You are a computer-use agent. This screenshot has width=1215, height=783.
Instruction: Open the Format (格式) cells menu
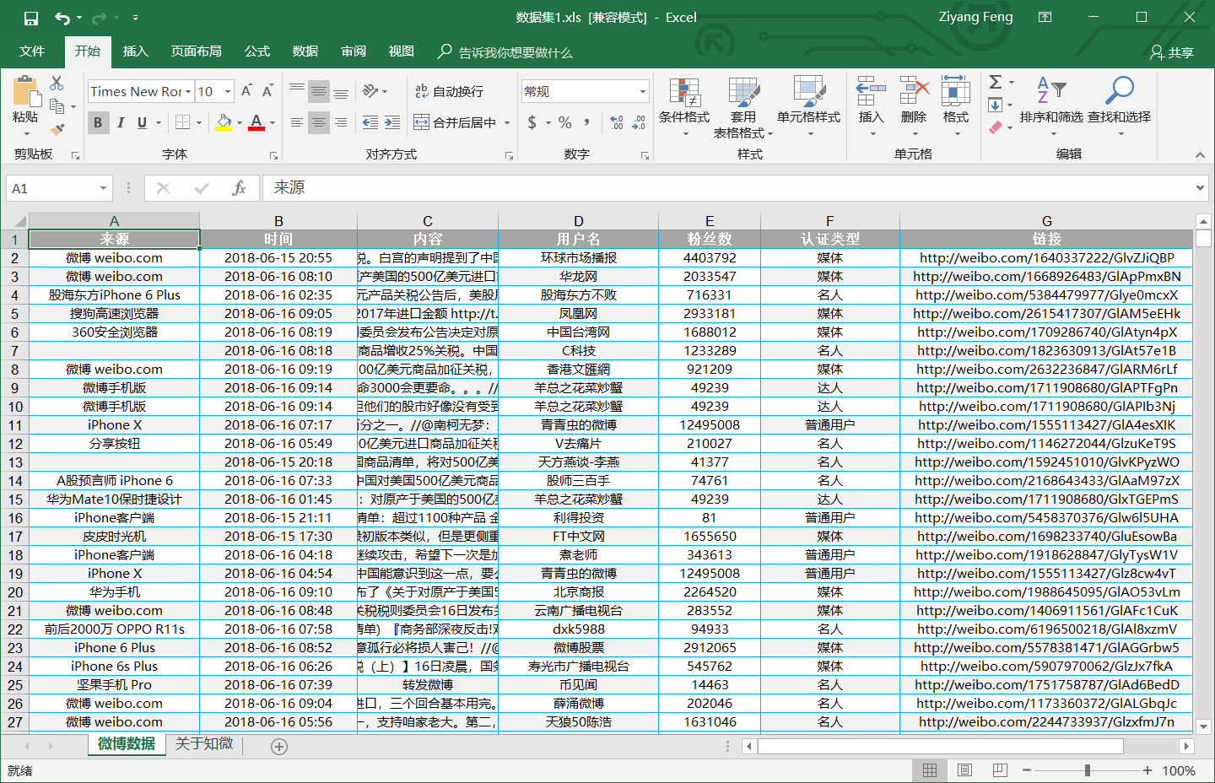pyautogui.click(x=956, y=107)
